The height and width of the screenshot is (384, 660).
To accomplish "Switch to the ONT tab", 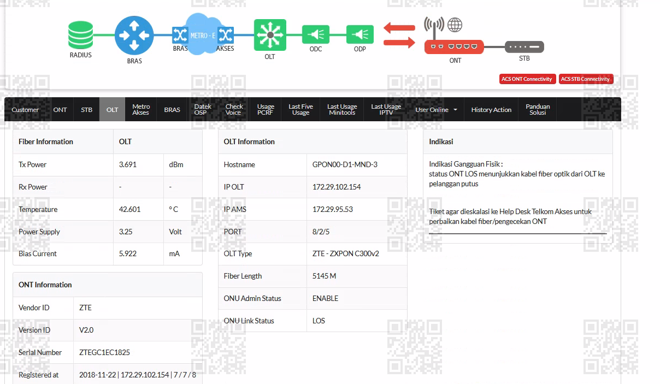I will pyautogui.click(x=60, y=110).
